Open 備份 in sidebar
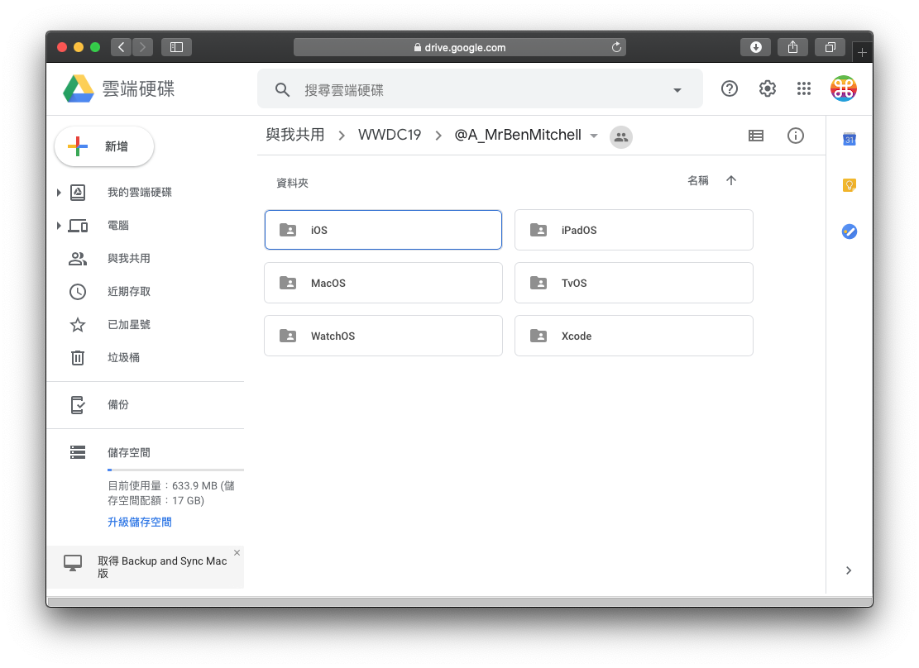Viewport: 919px width, 668px height. pos(117,404)
